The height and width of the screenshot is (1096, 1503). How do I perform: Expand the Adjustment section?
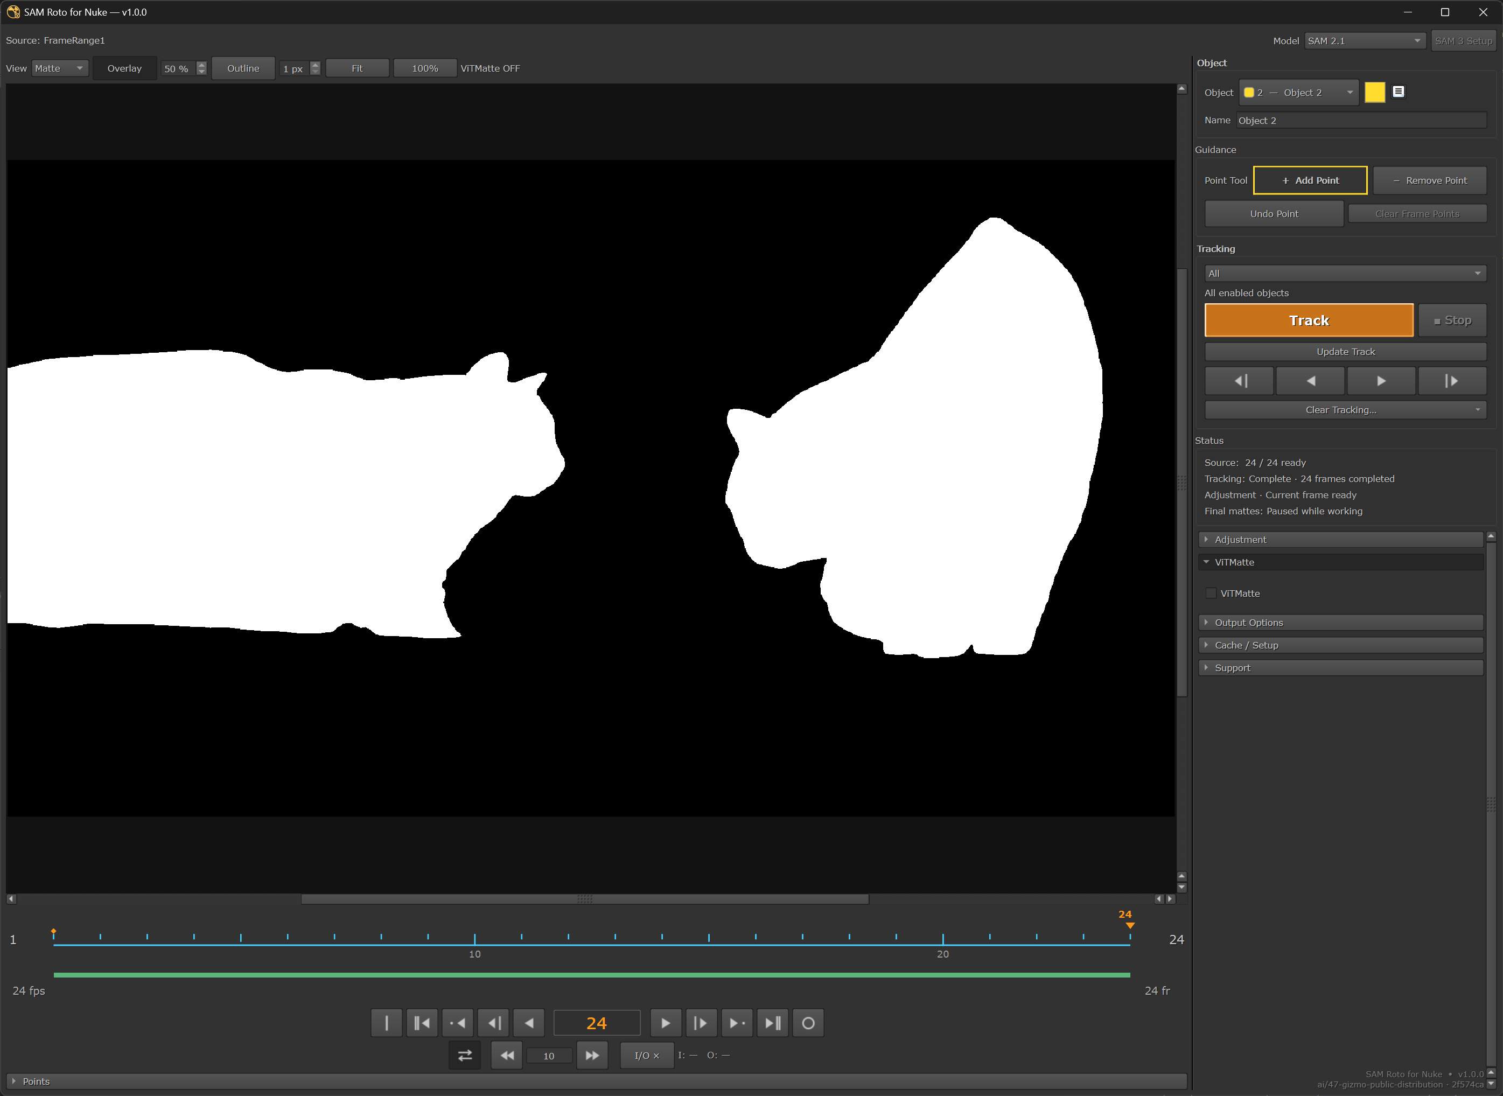(x=1341, y=539)
